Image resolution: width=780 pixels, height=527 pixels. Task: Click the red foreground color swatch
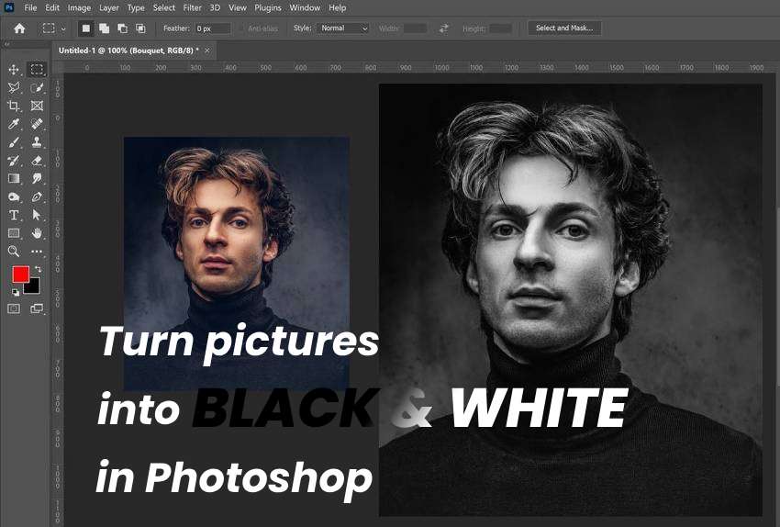(x=20, y=274)
